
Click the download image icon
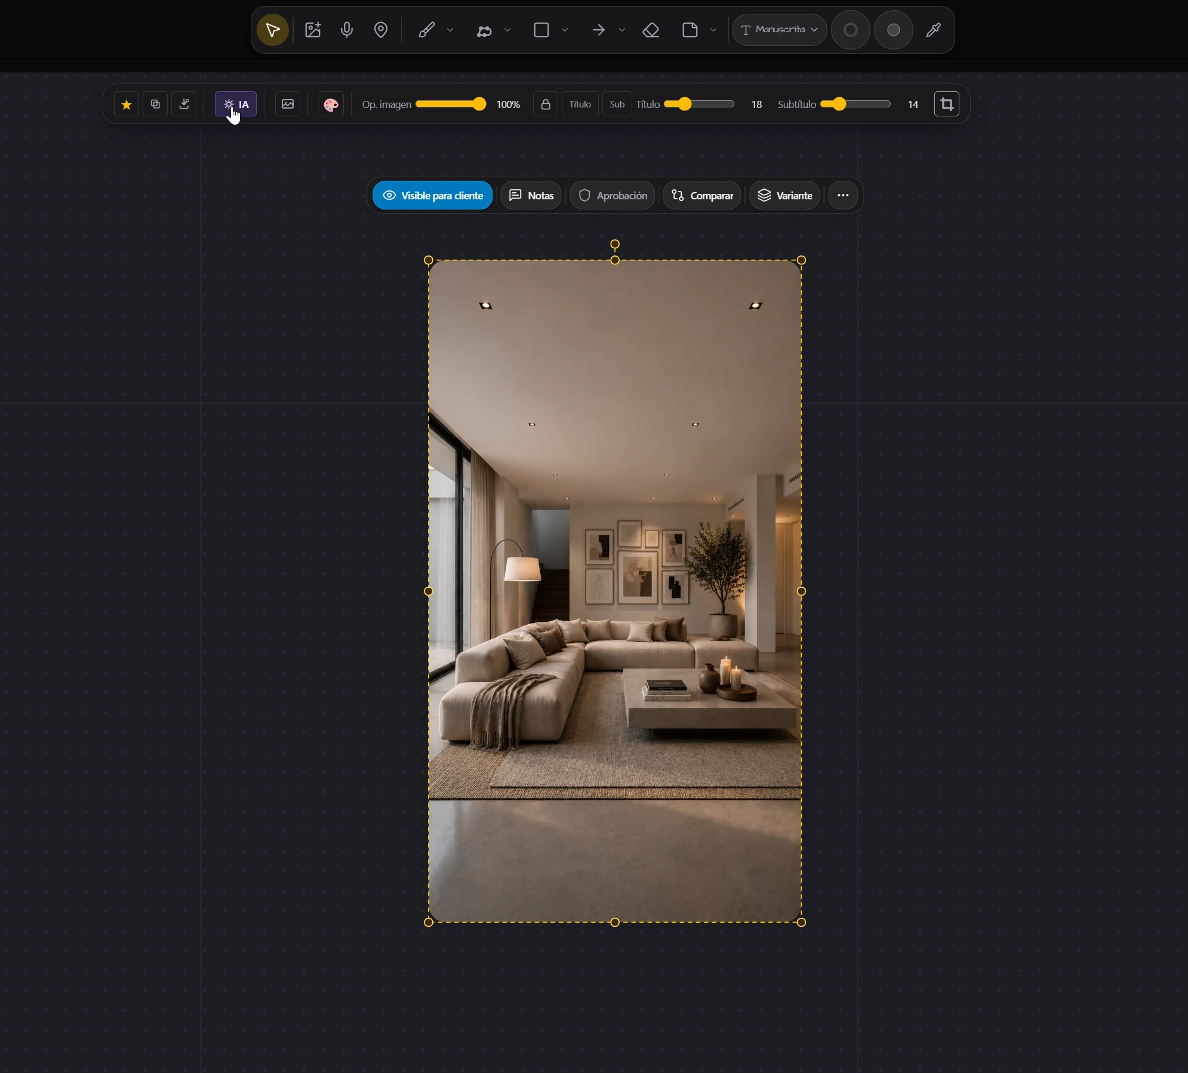tap(184, 104)
